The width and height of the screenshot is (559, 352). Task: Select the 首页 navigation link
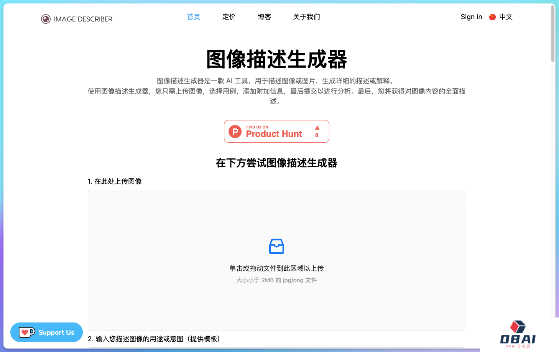[193, 17]
